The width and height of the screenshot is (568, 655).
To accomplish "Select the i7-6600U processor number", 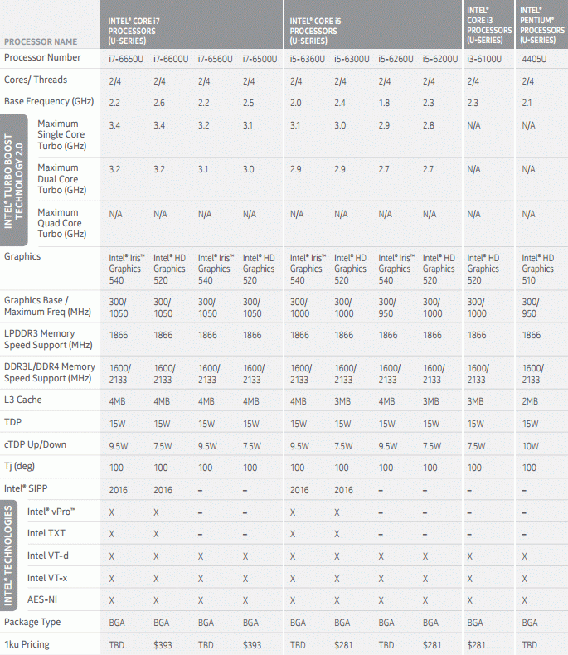I will [171, 59].
